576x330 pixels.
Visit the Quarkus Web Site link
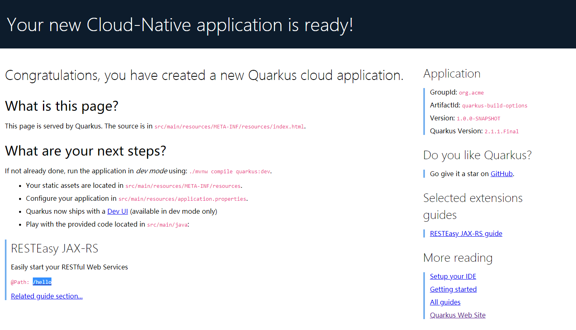[458, 315]
